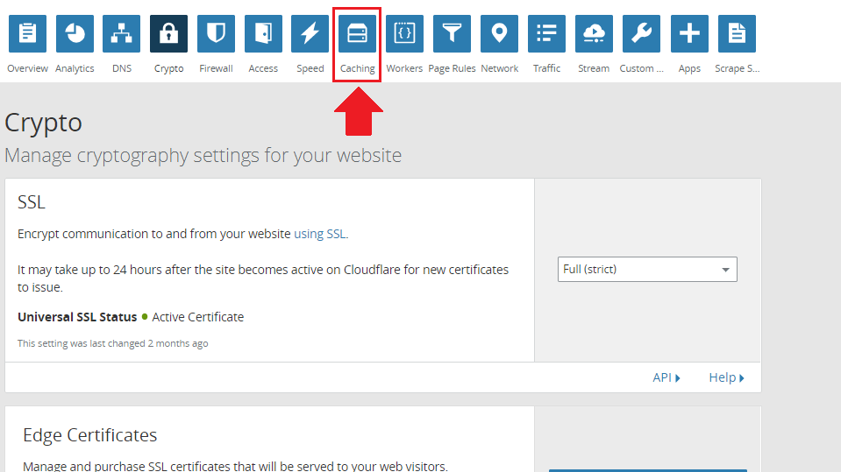Image resolution: width=841 pixels, height=472 pixels.
Task: Open the Firewall shield icon
Action: pos(216,34)
